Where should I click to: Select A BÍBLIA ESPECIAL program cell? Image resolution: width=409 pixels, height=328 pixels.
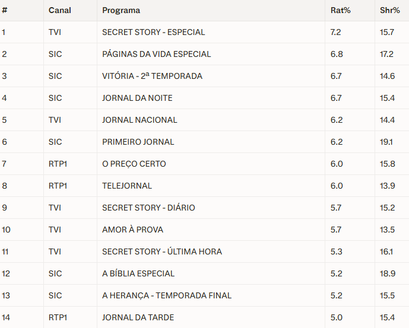coord(138,273)
